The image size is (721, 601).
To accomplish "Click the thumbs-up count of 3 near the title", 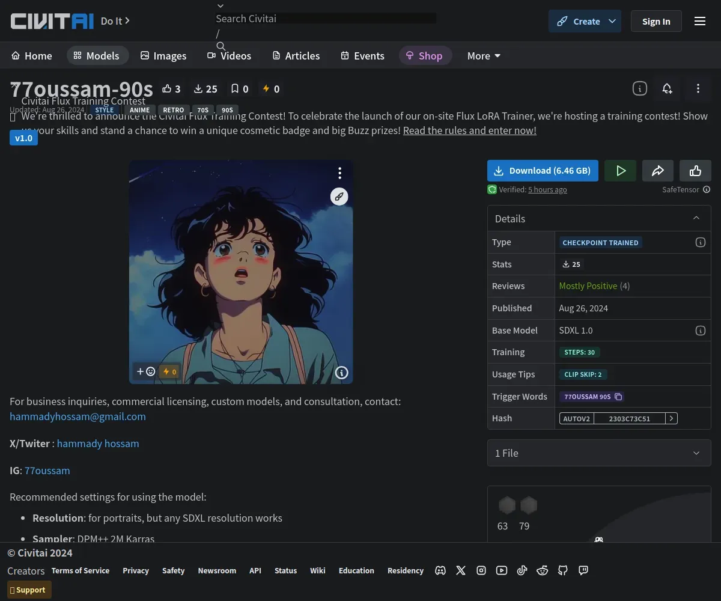I will (x=171, y=89).
